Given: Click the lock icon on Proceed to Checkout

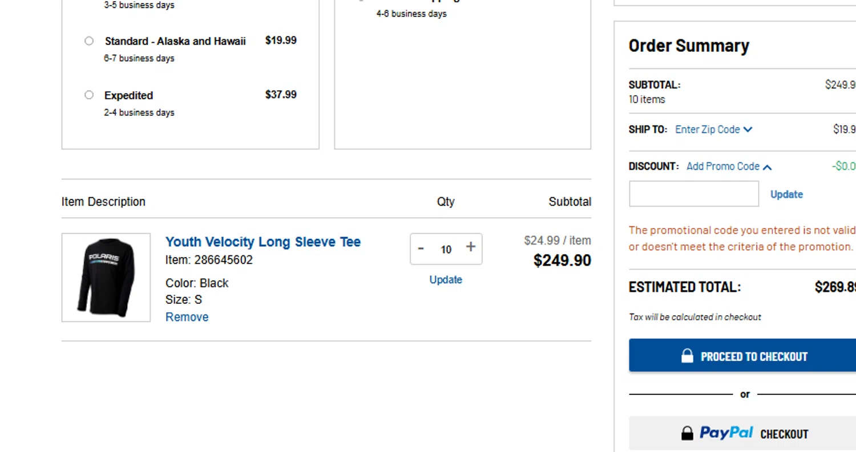Looking at the screenshot, I should [x=687, y=356].
